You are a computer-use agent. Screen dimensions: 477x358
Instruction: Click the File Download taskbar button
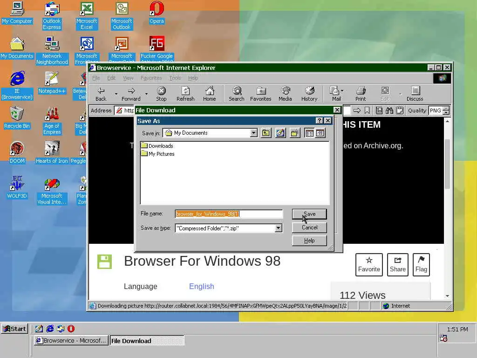click(x=147, y=341)
